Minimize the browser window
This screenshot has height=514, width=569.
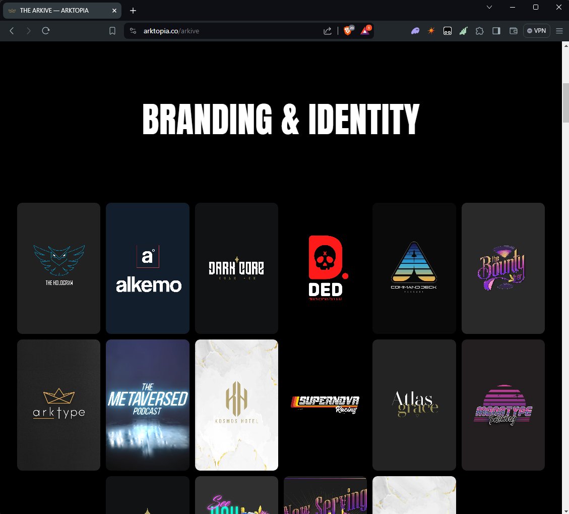coord(513,7)
